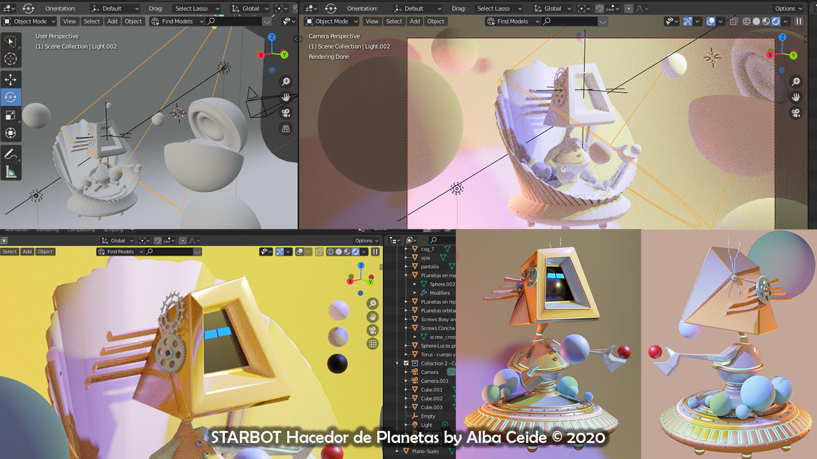Click Add button in yellow render viewport header

point(28,252)
